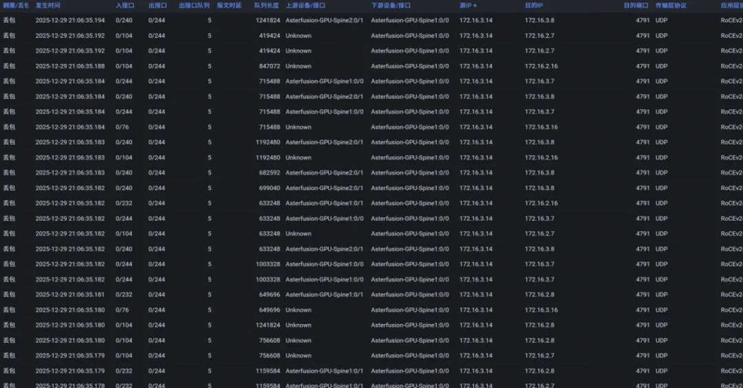Sort by 队列长度 column header
Screen dimensions: 743x388
[x=266, y=5]
